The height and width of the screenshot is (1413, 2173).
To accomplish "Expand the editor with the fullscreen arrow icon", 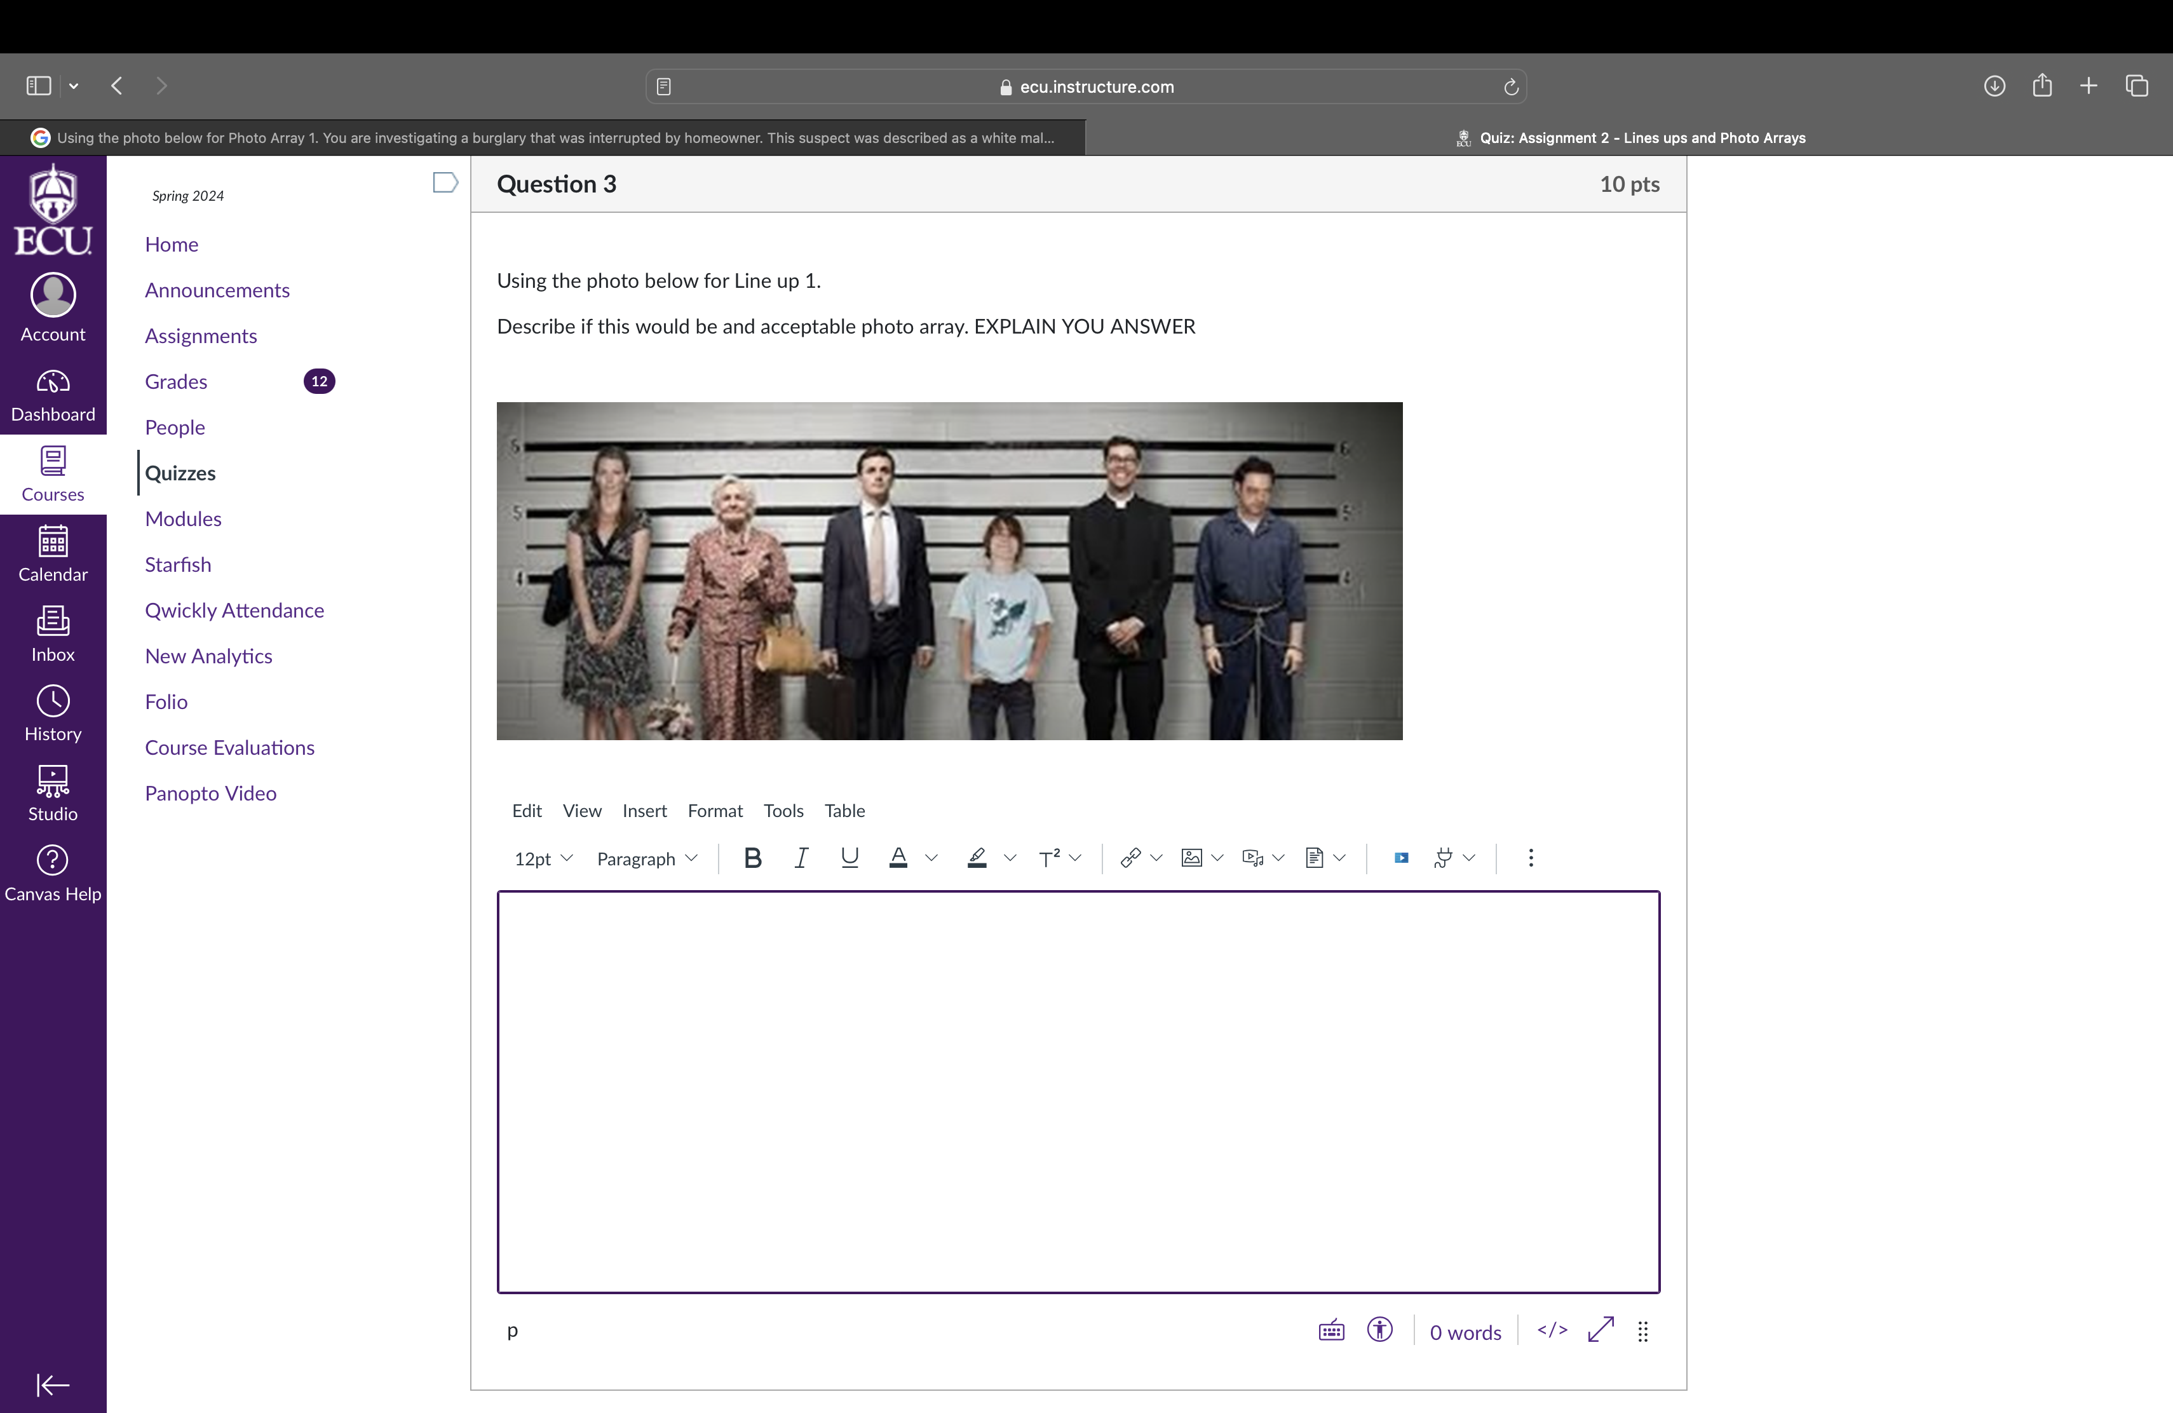I will (1601, 1331).
